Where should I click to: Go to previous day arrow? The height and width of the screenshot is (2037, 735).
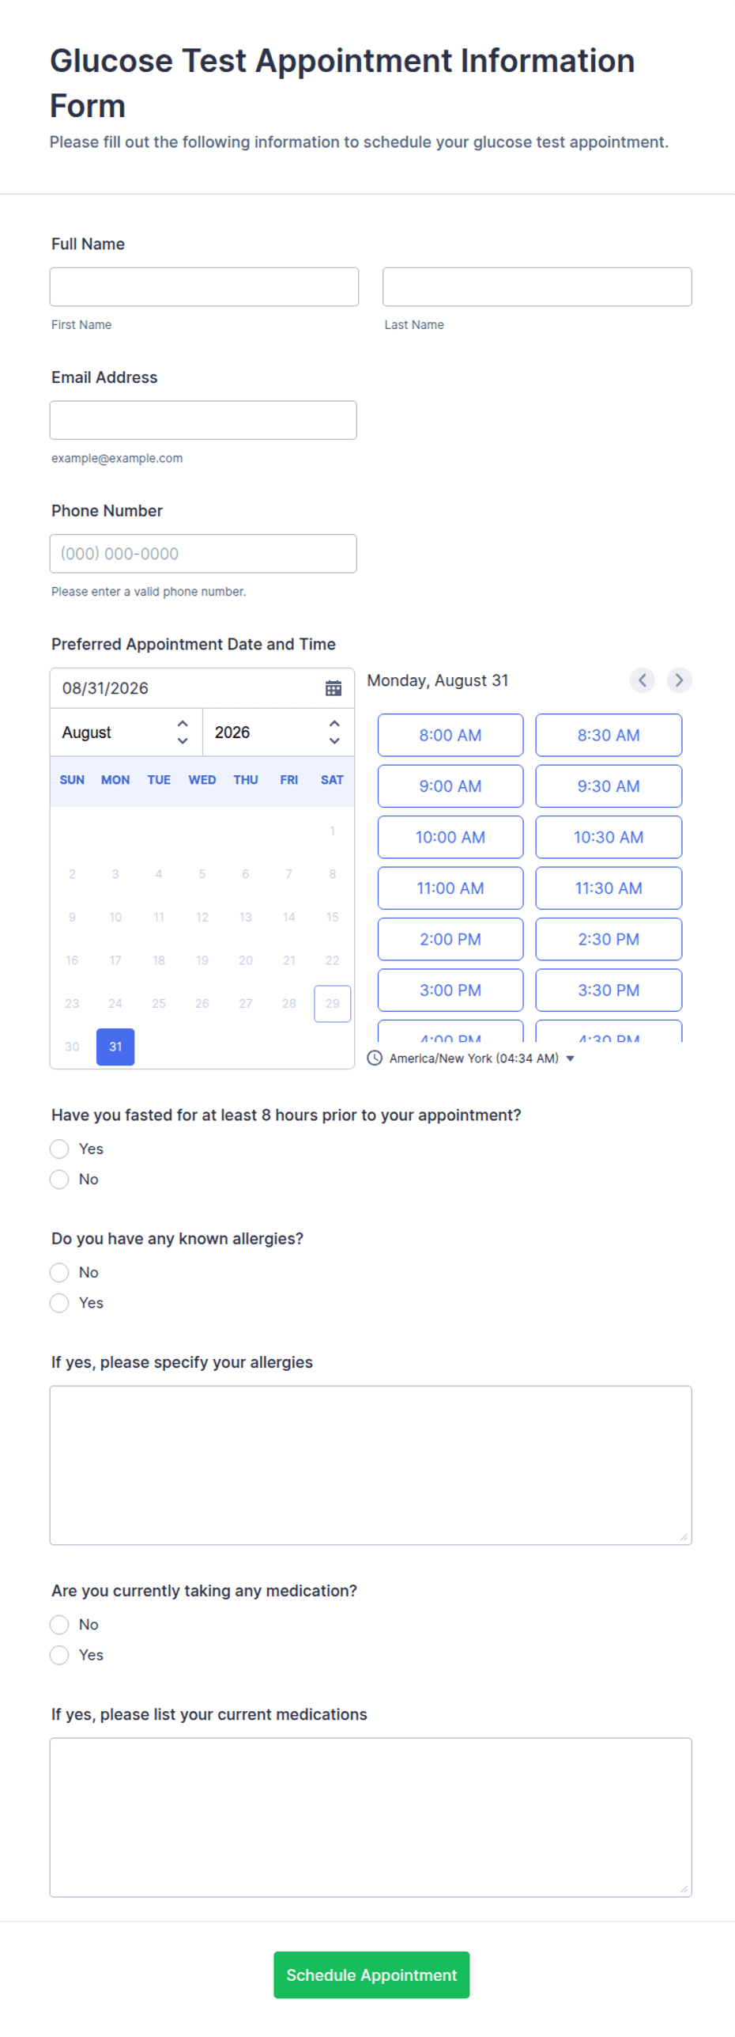[x=642, y=680]
